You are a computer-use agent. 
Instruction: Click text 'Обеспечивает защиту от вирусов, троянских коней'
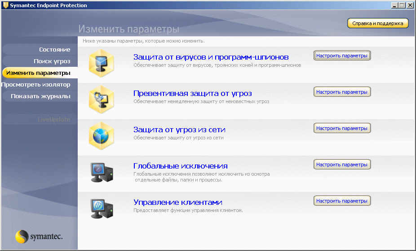pyautogui.click(x=194, y=65)
